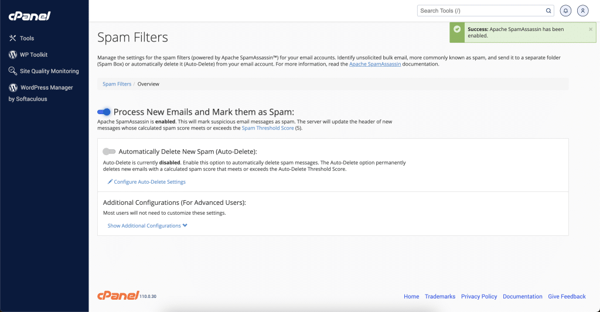Viewport: 600px width, 312px height.
Task: Click the search magnifier icon
Action: pos(548,11)
